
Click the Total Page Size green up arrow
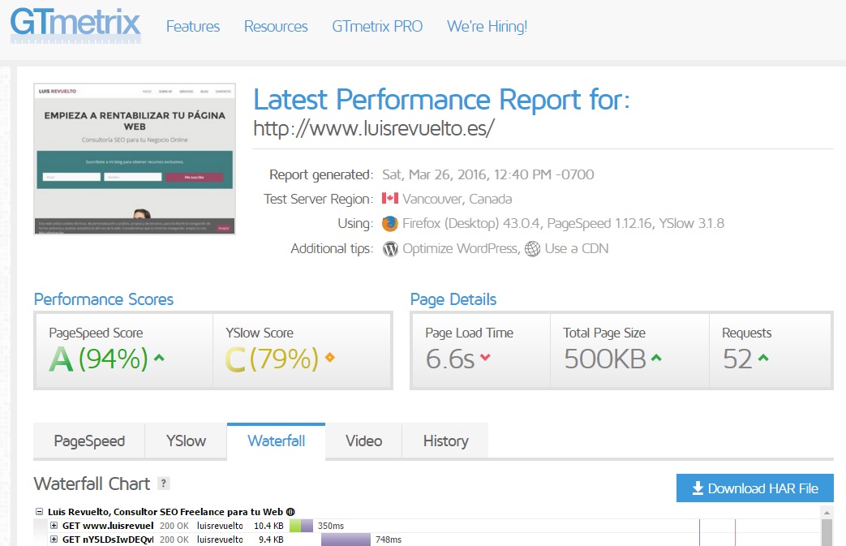pyautogui.click(x=656, y=357)
